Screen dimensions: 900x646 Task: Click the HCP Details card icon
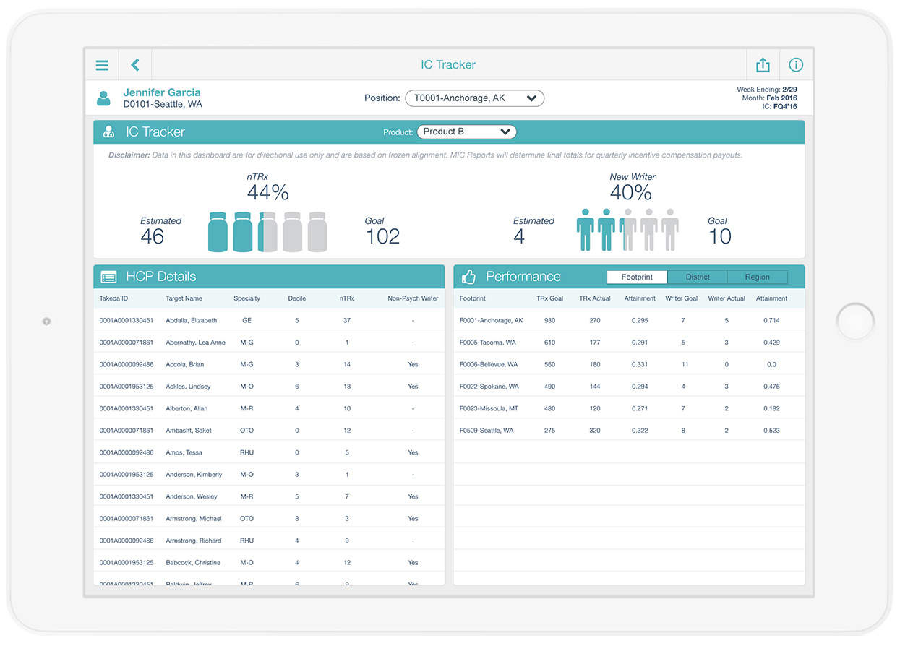coord(109,277)
